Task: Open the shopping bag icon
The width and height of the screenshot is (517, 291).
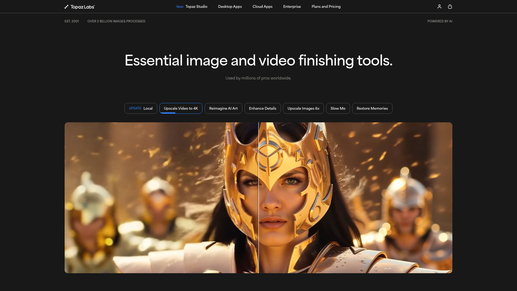Action: click(450, 6)
